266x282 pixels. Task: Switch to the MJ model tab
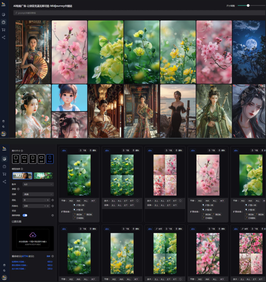[x=22, y=176]
